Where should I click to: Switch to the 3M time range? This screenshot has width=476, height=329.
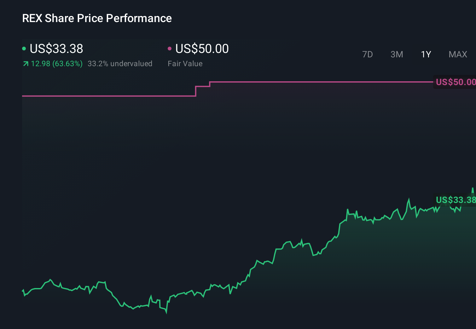click(397, 54)
